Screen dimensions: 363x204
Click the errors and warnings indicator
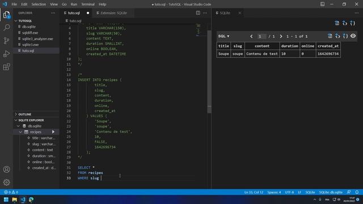tap(11, 192)
